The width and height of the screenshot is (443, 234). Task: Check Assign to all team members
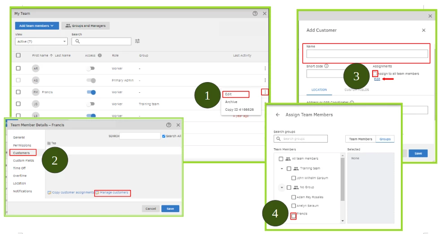click(375, 74)
